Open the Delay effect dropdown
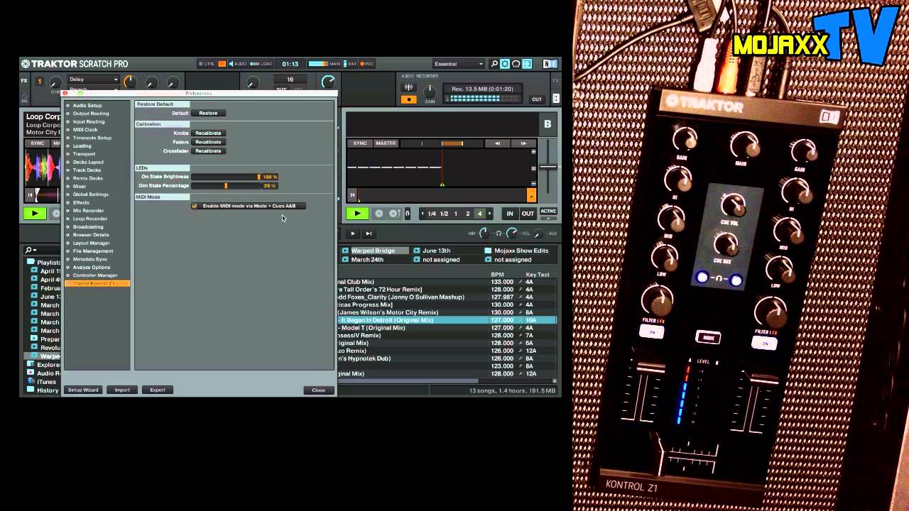Viewport: 909px width, 511px height. (x=93, y=79)
